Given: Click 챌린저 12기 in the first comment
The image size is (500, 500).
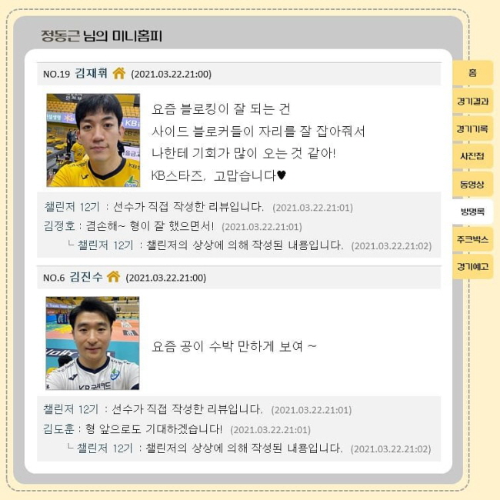Looking at the screenshot, I should click(x=72, y=207).
